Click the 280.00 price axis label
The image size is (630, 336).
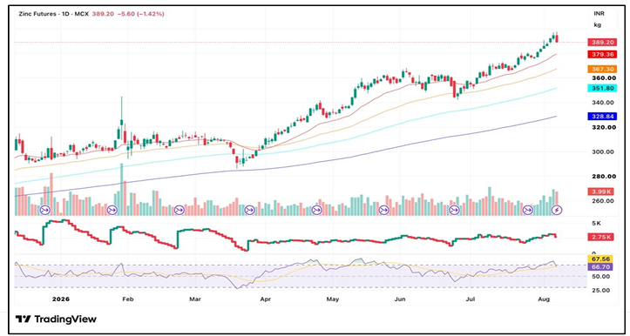click(605, 177)
